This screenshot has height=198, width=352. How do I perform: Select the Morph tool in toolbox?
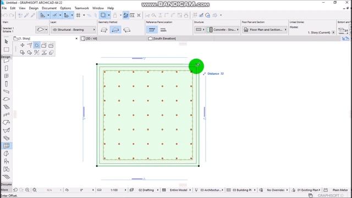[x=6, y=153]
